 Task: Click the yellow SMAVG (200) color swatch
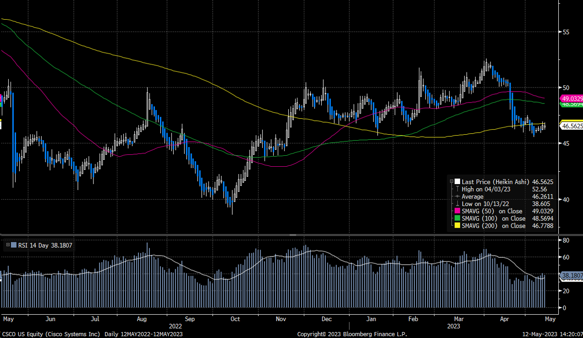[457, 226]
